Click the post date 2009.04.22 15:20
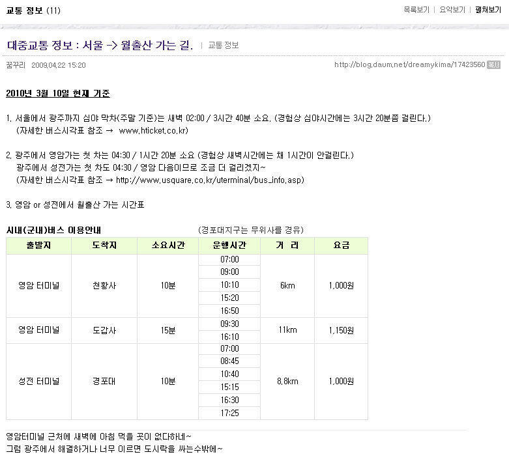The height and width of the screenshot is (463, 509). tap(59, 65)
